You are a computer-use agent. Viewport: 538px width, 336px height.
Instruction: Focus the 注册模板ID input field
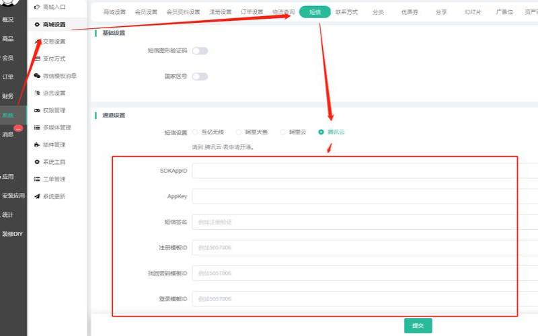365,247
